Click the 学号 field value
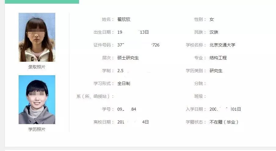The width and height of the screenshot is (276, 151). (x=127, y=109)
